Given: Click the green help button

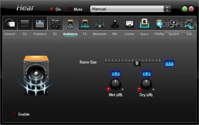Looking at the screenshot, I should [185, 9].
